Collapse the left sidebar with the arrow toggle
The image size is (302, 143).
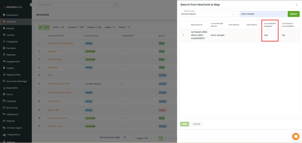[31, 5]
